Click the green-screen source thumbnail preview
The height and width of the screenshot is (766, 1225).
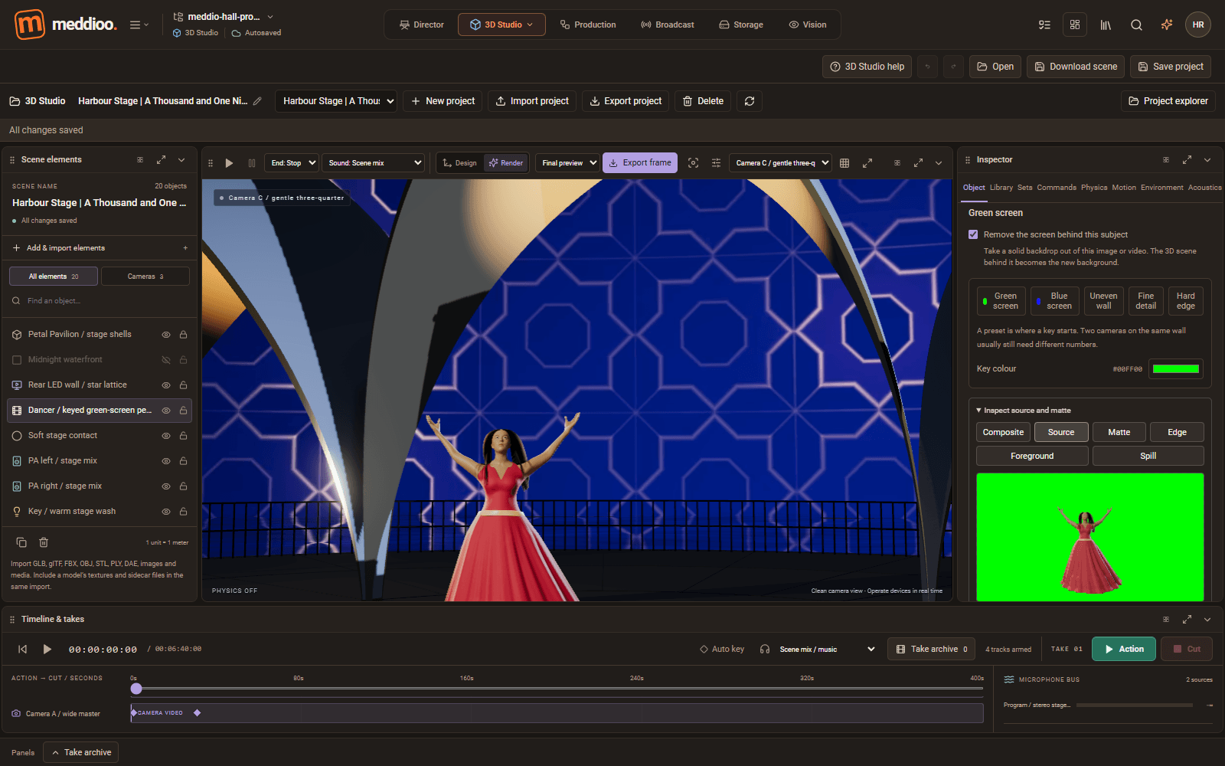point(1090,537)
